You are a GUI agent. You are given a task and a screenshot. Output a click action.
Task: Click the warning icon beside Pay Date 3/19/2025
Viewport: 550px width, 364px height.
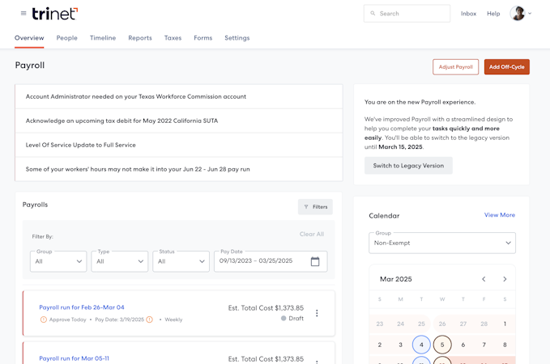(149, 320)
